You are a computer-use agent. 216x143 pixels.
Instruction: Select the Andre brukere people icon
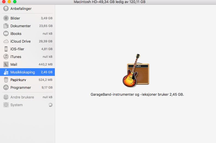(6, 97)
